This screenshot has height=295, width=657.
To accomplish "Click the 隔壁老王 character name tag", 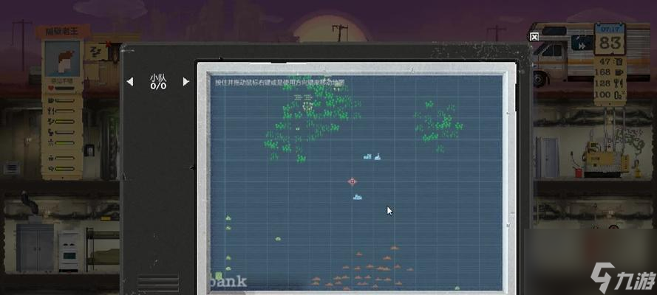I will coord(62,31).
